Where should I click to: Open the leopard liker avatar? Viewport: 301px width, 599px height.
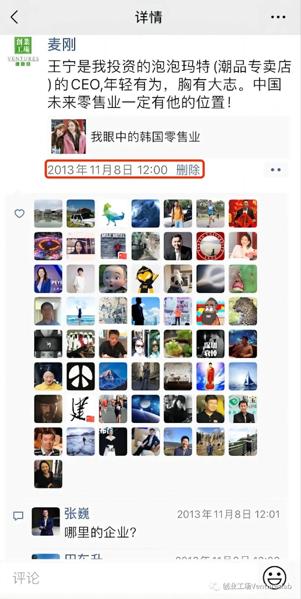coord(243,311)
